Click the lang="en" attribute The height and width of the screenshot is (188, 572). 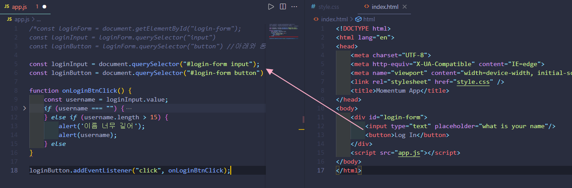click(x=374, y=37)
